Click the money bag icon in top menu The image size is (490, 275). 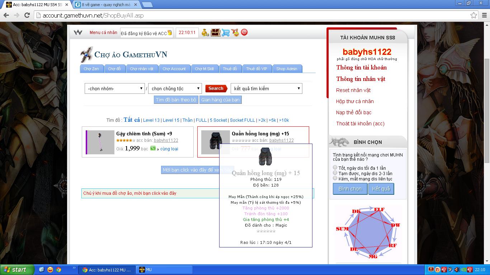(205, 32)
